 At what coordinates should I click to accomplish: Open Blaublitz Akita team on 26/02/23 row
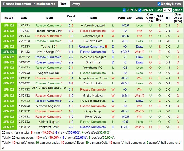click(93, 41)
